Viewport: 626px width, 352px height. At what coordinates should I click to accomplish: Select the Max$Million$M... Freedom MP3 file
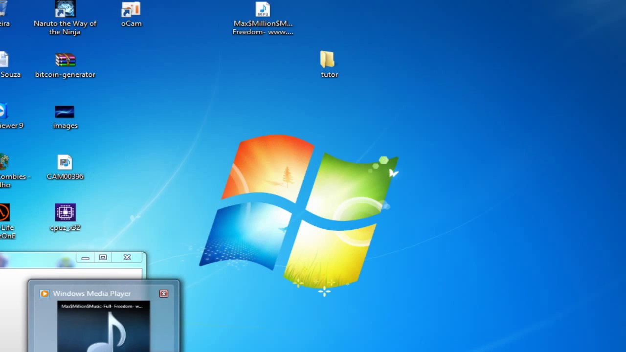(263, 18)
